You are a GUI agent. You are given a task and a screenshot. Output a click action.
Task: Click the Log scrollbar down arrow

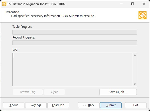click(135, 84)
